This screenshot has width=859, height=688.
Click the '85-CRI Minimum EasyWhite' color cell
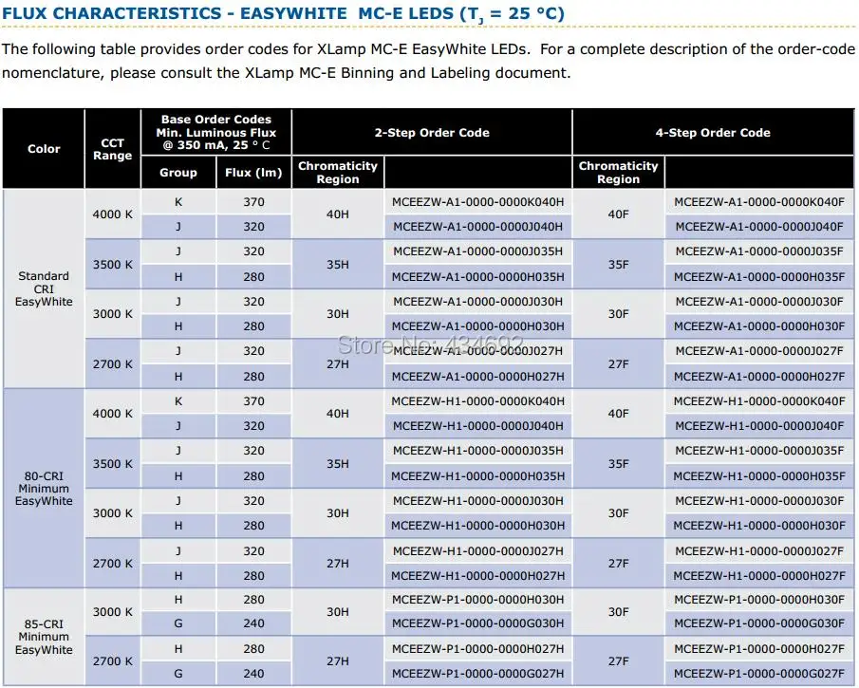point(44,637)
